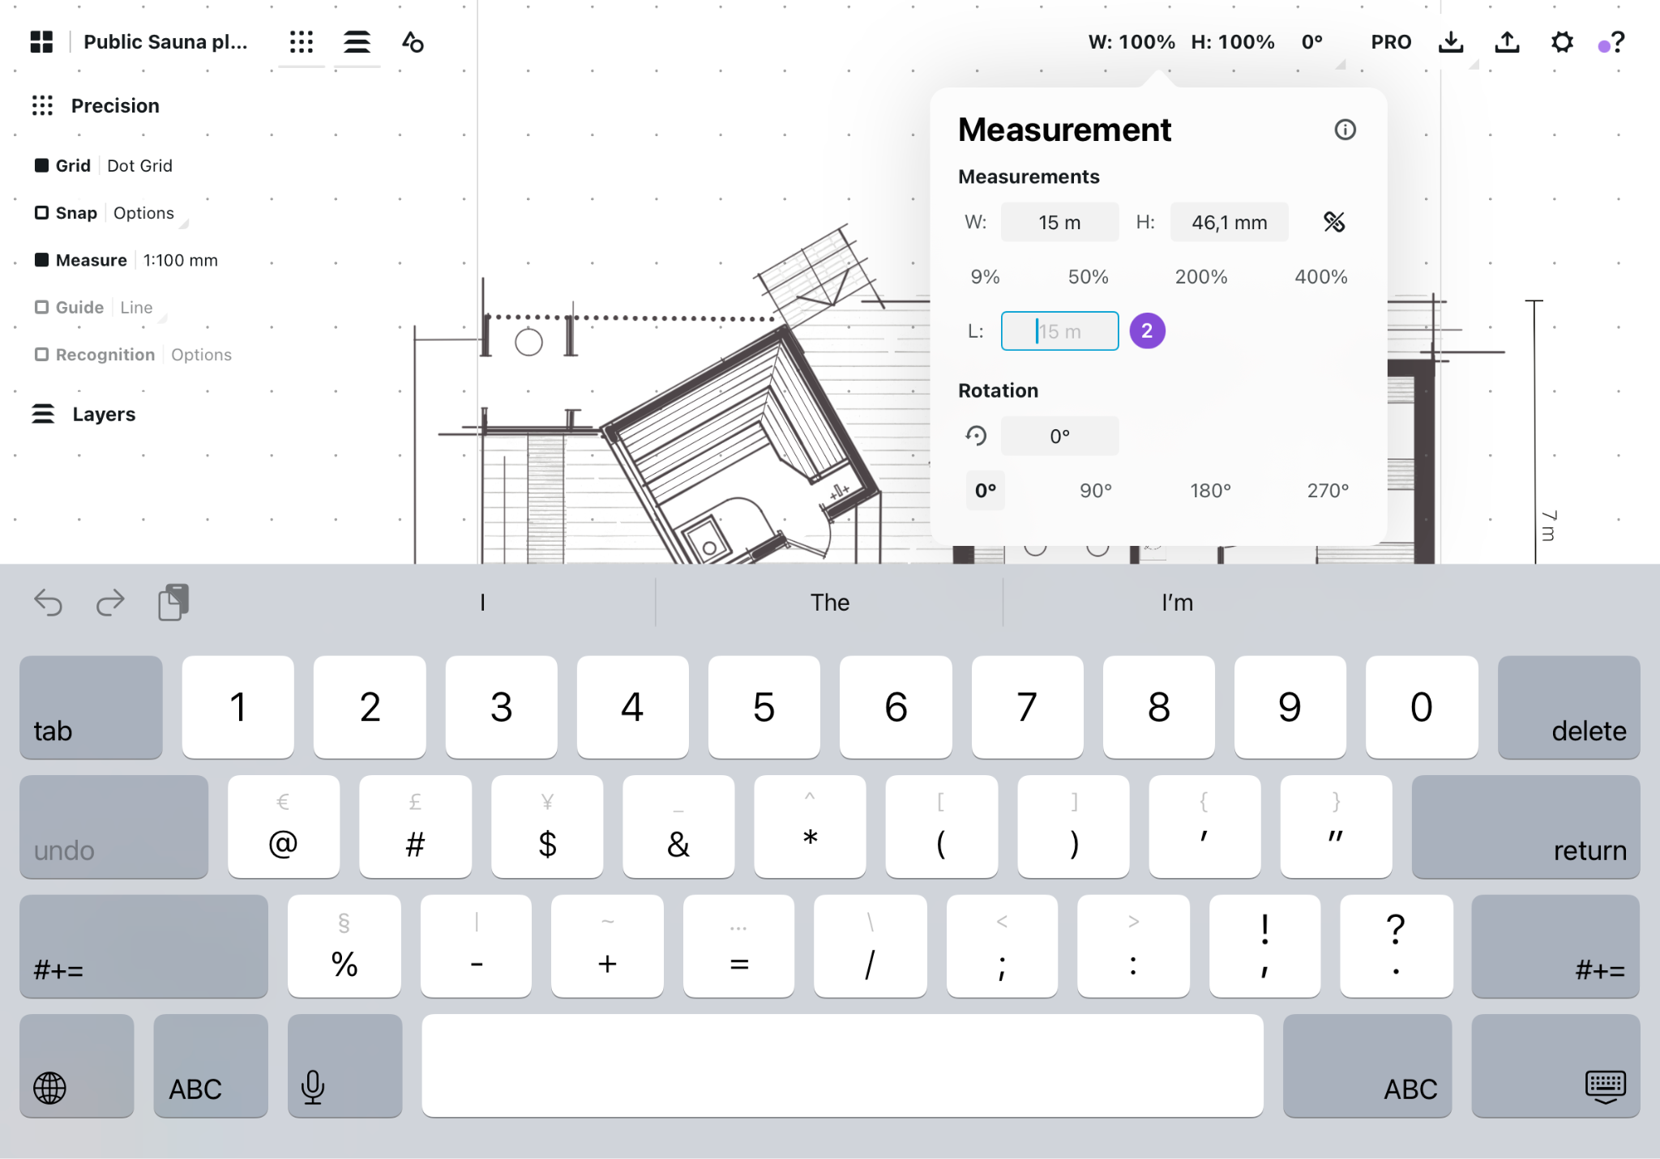The height and width of the screenshot is (1159, 1660).
Task: Tap the globe language key
Action: pos(77,1066)
